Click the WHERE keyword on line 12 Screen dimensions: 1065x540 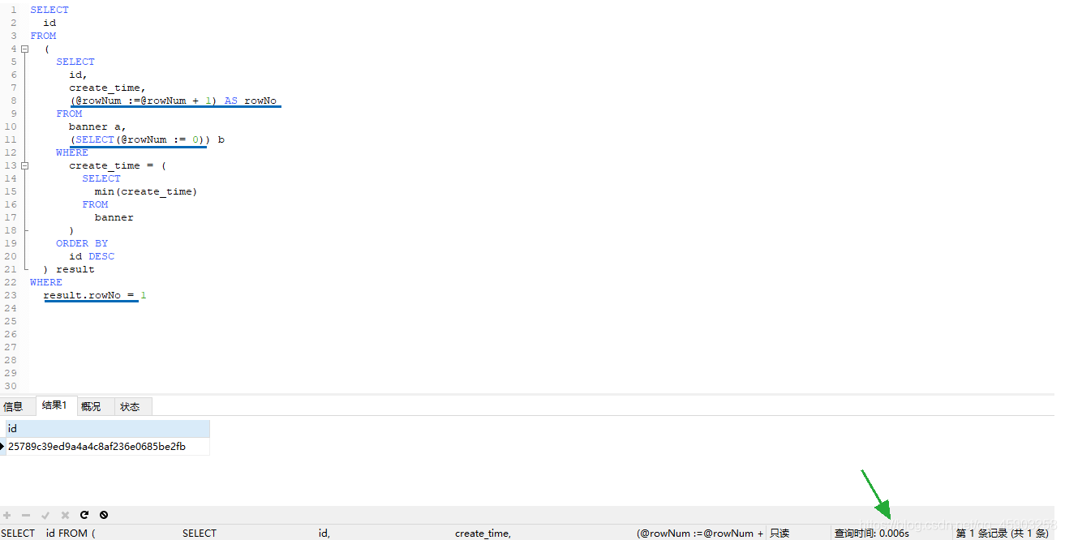pyautogui.click(x=72, y=152)
